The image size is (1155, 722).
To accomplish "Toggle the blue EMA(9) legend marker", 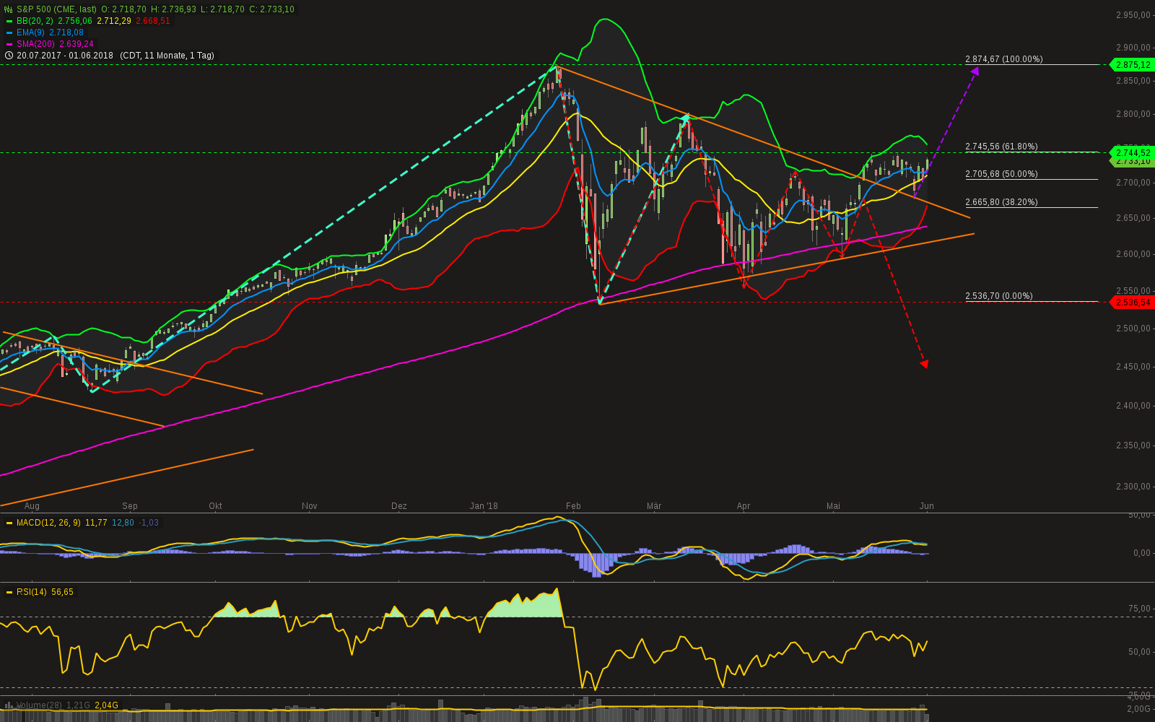I will [9, 32].
